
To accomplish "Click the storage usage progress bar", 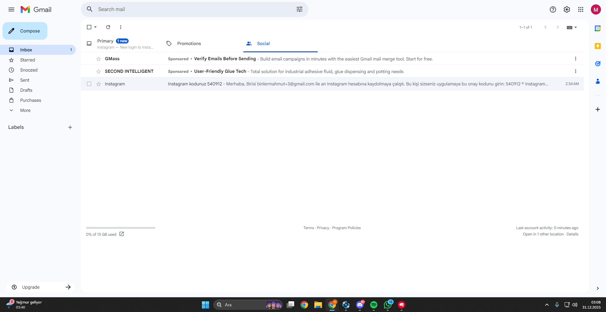I will [121, 228].
